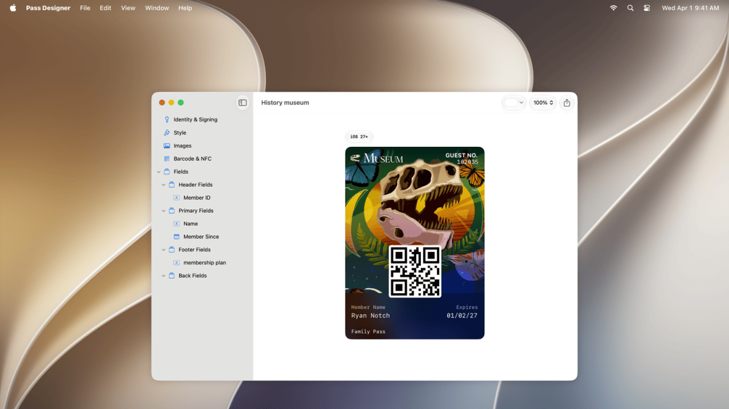This screenshot has width=729, height=409.
Task: Open the File menu
Action: tap(85, 8)
